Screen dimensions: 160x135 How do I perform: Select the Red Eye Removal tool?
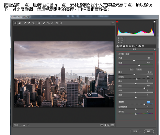(x=48, y=23)
